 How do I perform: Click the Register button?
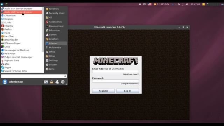pyautogui.click(x=104, y=91)
